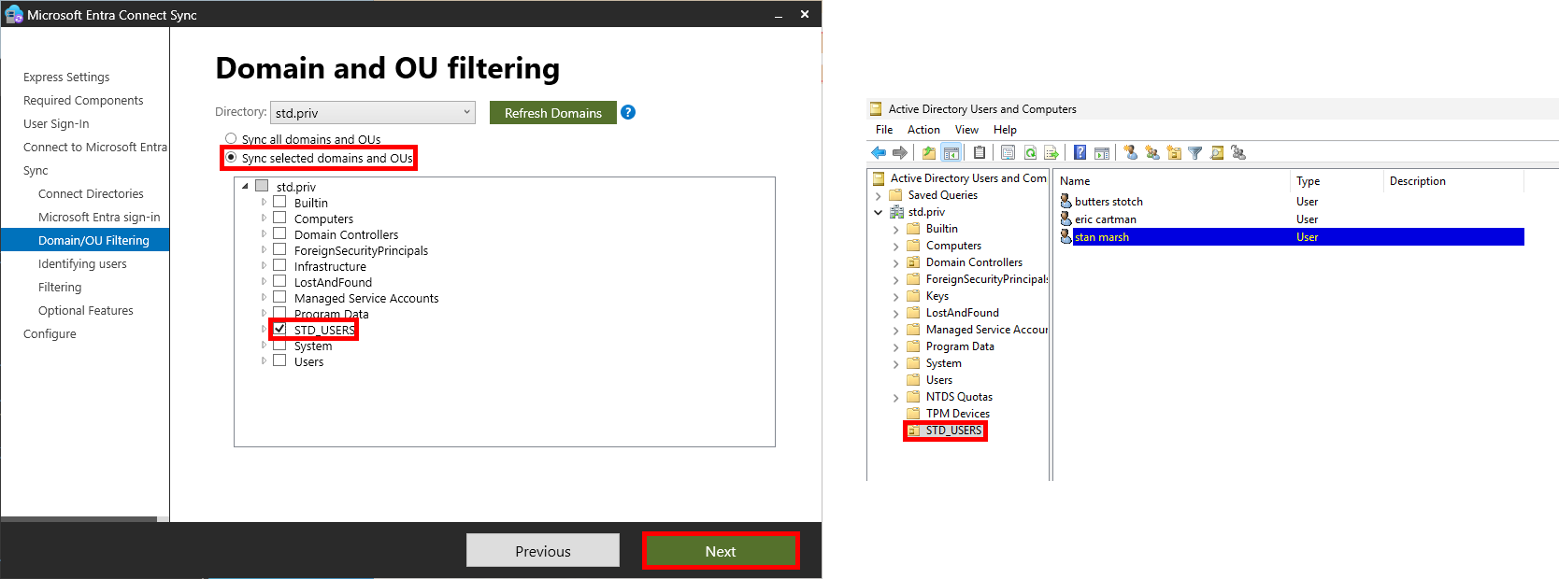Click the Saved Queries folder icon
This screenshot has height=579, width=1559.
[895, 195]
